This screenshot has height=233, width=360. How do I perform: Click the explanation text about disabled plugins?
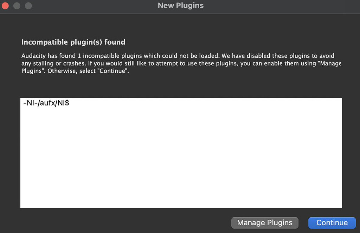coord(176,63)
